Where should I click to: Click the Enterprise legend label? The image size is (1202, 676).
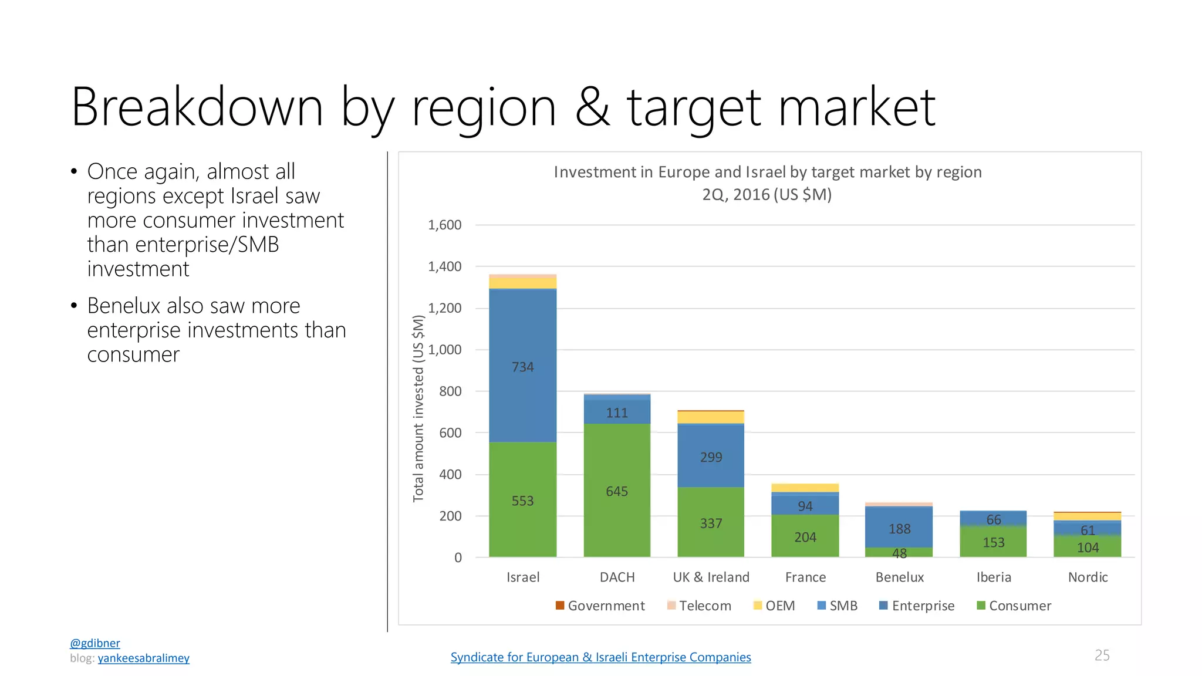tap(923, 606)
